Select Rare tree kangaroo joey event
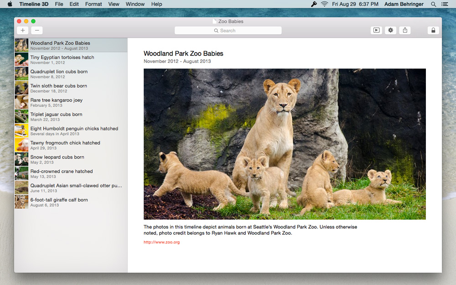 71,102
